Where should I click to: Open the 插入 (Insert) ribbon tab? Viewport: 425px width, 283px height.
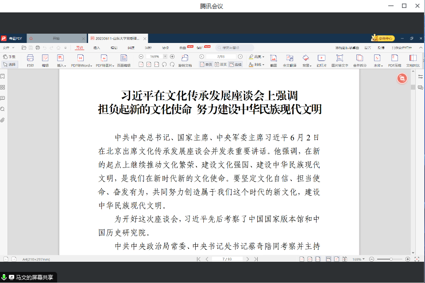point(97,47)
